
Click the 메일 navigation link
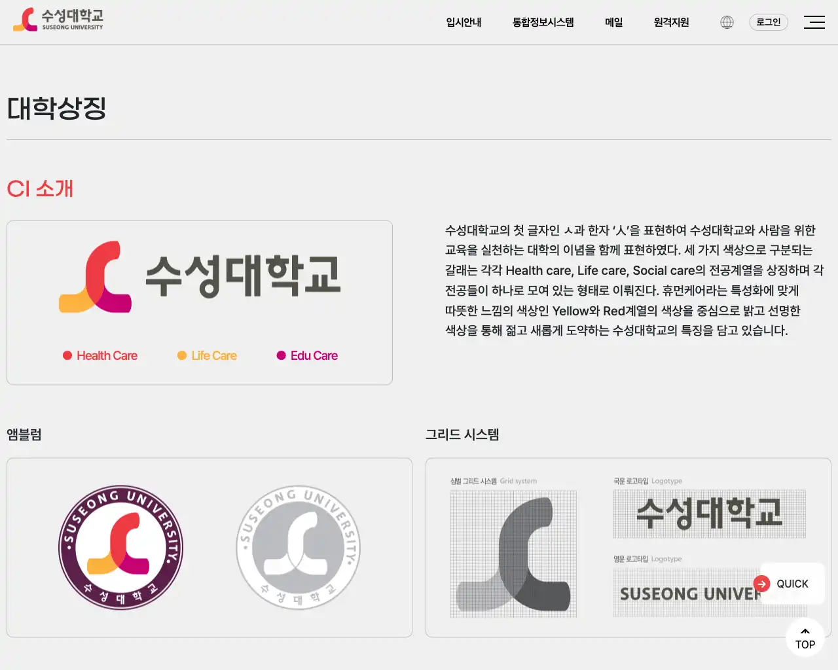613,22
